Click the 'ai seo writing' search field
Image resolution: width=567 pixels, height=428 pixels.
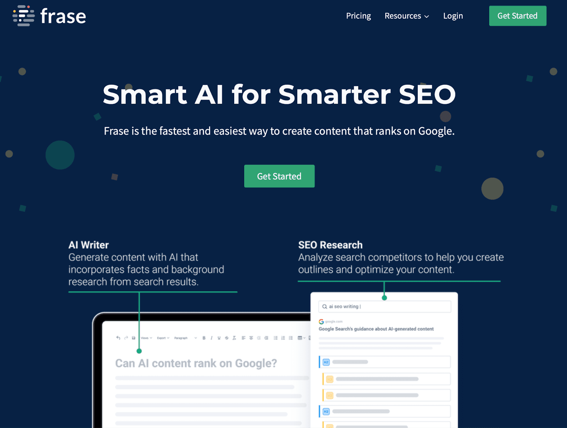385,306
